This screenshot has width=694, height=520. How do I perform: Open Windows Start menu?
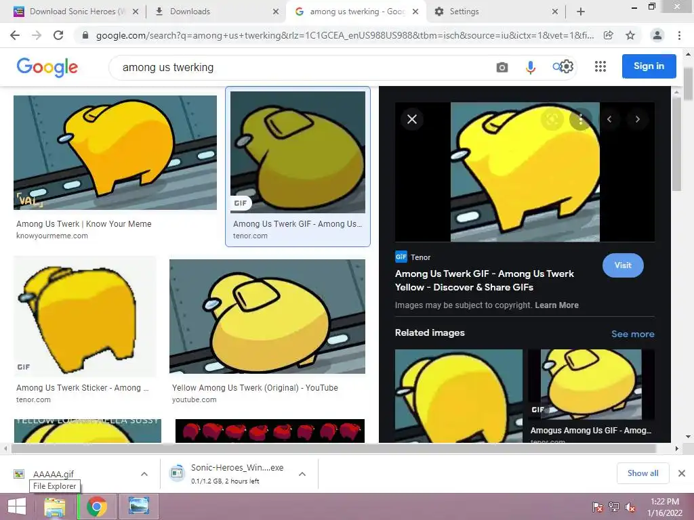pyautogui.click(x=17, y=506)
